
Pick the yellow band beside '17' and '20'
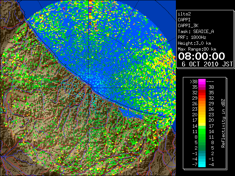[202, 120]
